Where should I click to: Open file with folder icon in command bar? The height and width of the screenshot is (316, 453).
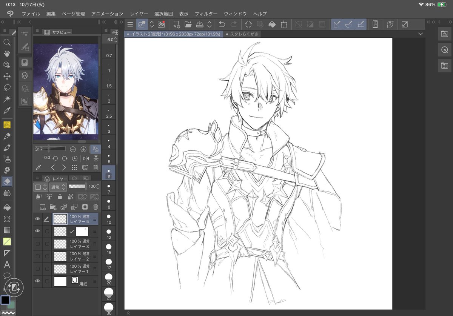[188, 25]
